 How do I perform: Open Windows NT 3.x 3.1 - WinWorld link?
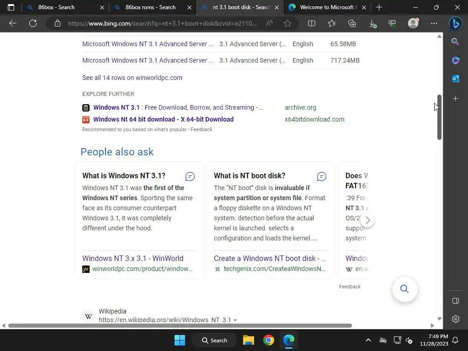(x=133, y=258)
